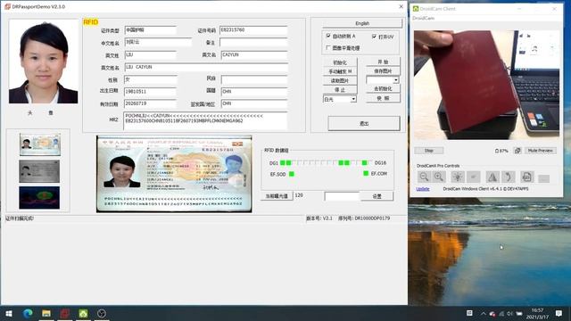Open the notification center icon
Viewport: 571px width, 321px height.
click(559, 313)
